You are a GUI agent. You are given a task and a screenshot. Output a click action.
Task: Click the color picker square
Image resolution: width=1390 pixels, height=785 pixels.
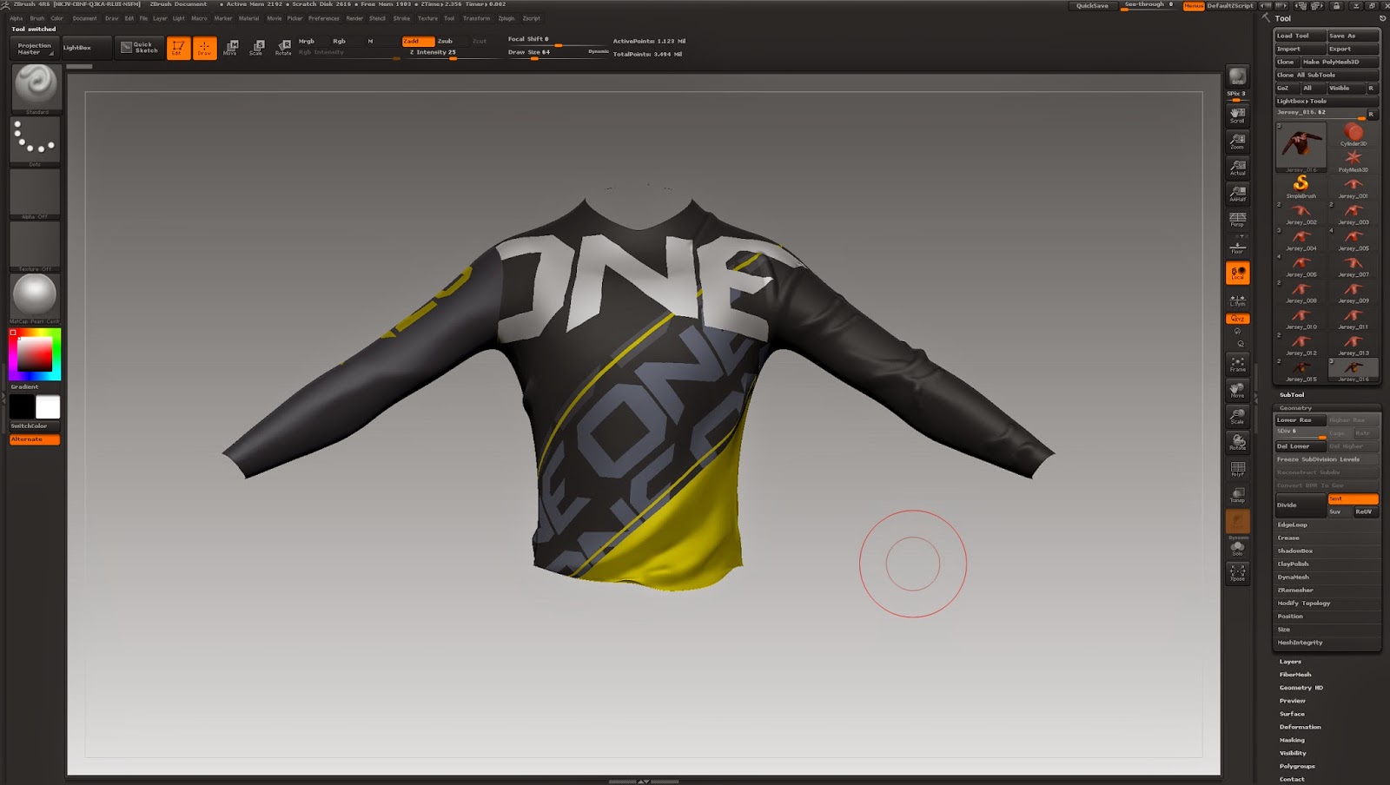[x=35, y=354]
